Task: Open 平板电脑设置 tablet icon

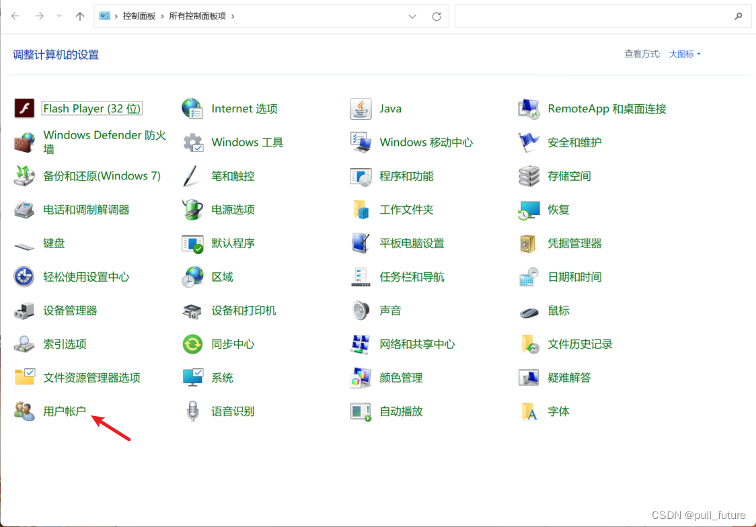Action: (361, 243)
